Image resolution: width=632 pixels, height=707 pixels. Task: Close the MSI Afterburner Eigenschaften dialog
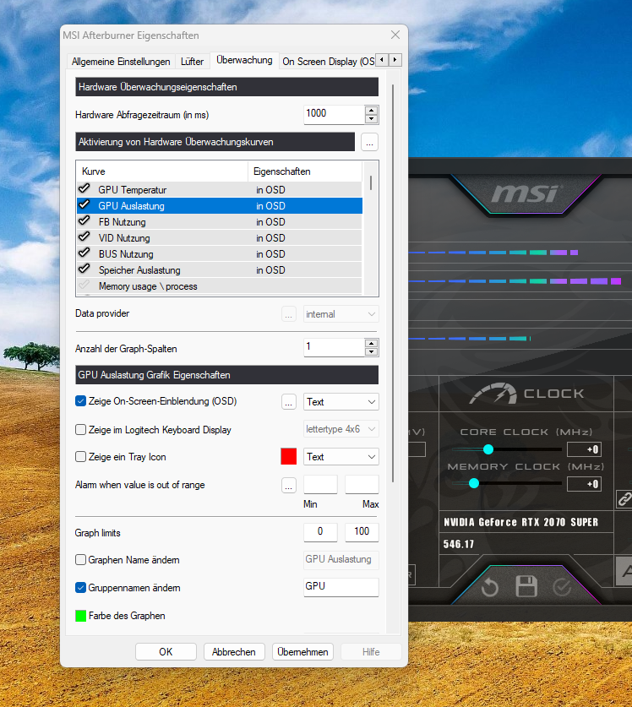(x=395, y=35)
